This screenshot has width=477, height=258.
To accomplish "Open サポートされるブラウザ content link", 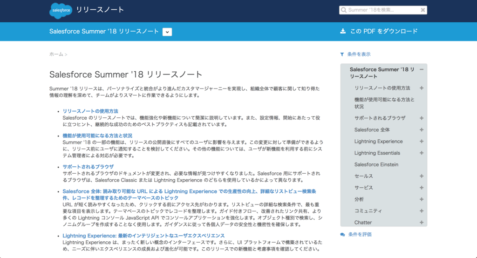I will pos(88,167).
